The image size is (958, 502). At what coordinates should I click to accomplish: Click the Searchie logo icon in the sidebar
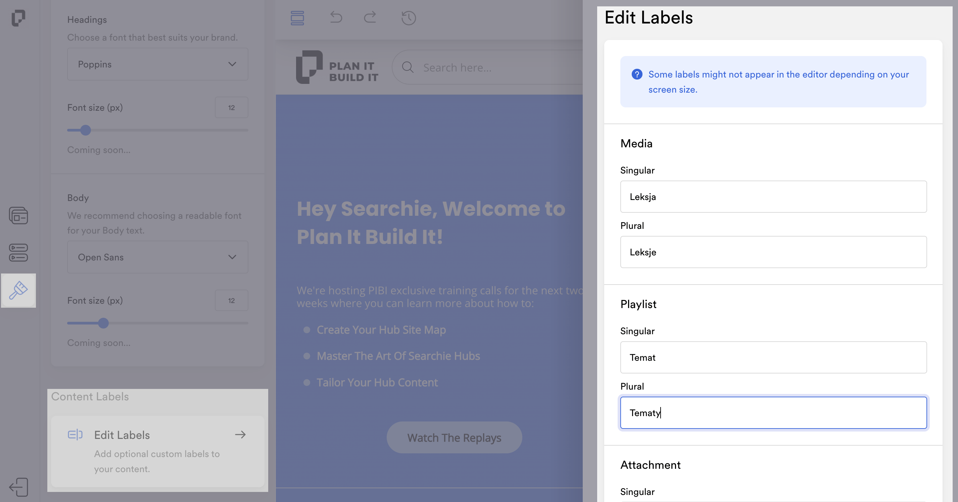pyautogui.click(x=18, y=18)
